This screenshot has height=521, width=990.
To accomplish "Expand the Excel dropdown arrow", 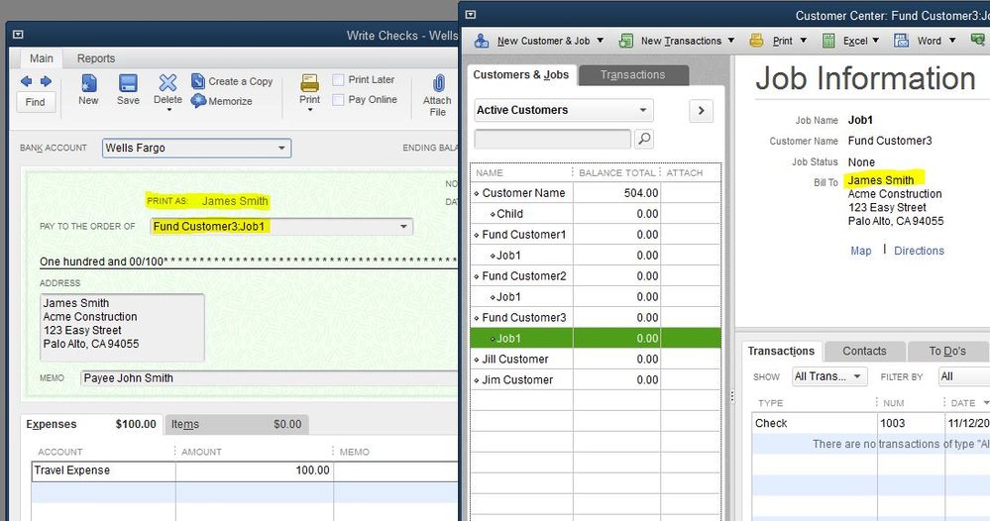I will (x=876, y=41).
